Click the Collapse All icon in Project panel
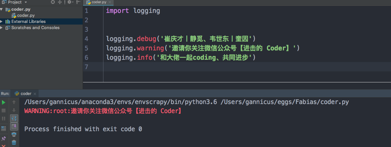 tap(60, 2)
